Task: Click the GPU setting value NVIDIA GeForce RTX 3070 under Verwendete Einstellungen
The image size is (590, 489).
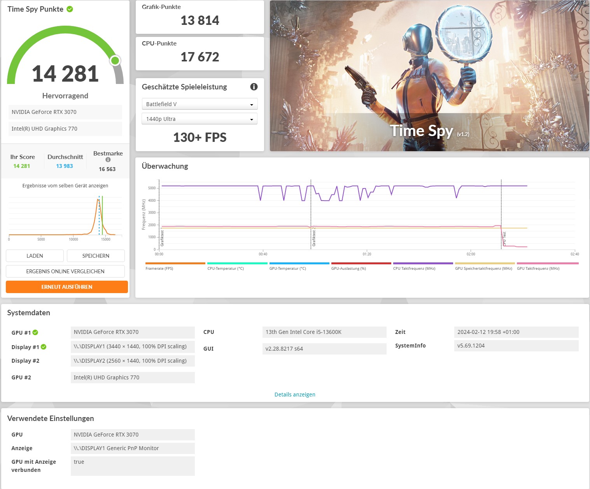Action: click(x=133, y=435)
